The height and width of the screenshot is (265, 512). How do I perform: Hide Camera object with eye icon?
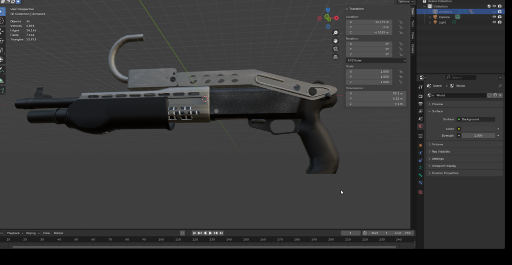(494, 17)
